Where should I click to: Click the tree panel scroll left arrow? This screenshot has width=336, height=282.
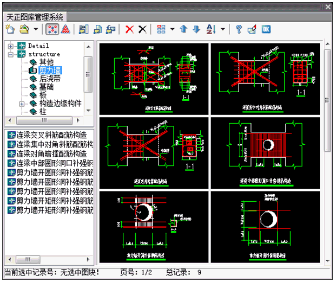pyautogui.click(x=10, y=120)
